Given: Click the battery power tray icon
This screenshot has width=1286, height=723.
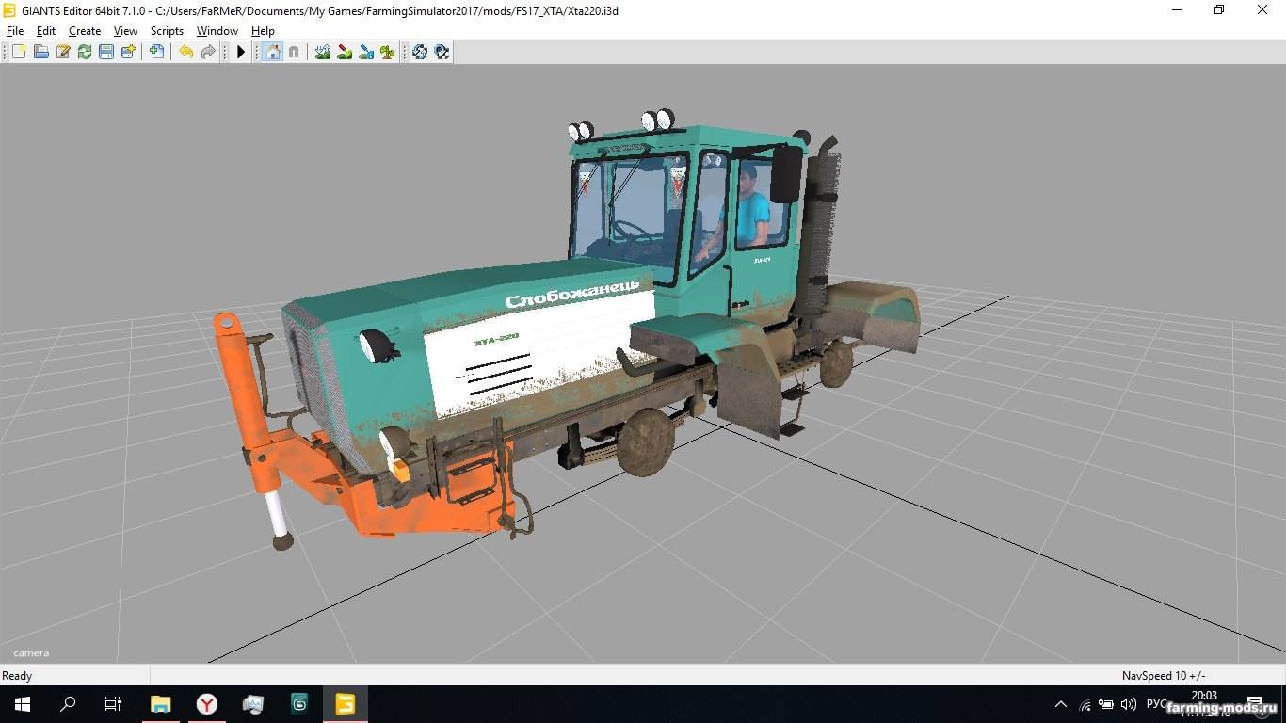Looking at the screenshot, I should point(1106,704).
